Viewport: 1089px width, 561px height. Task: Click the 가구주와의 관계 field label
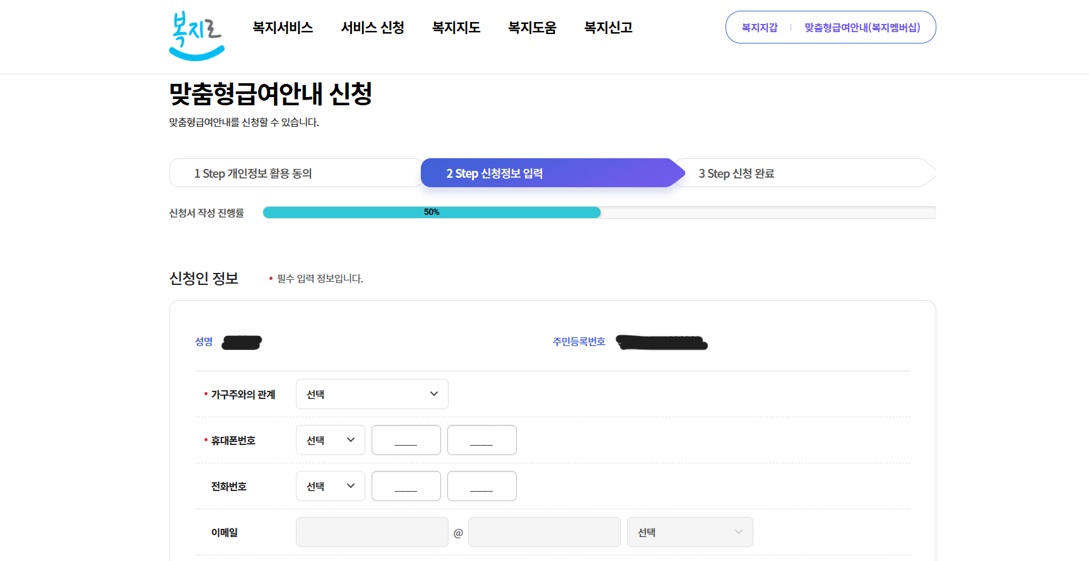[244, 395]
